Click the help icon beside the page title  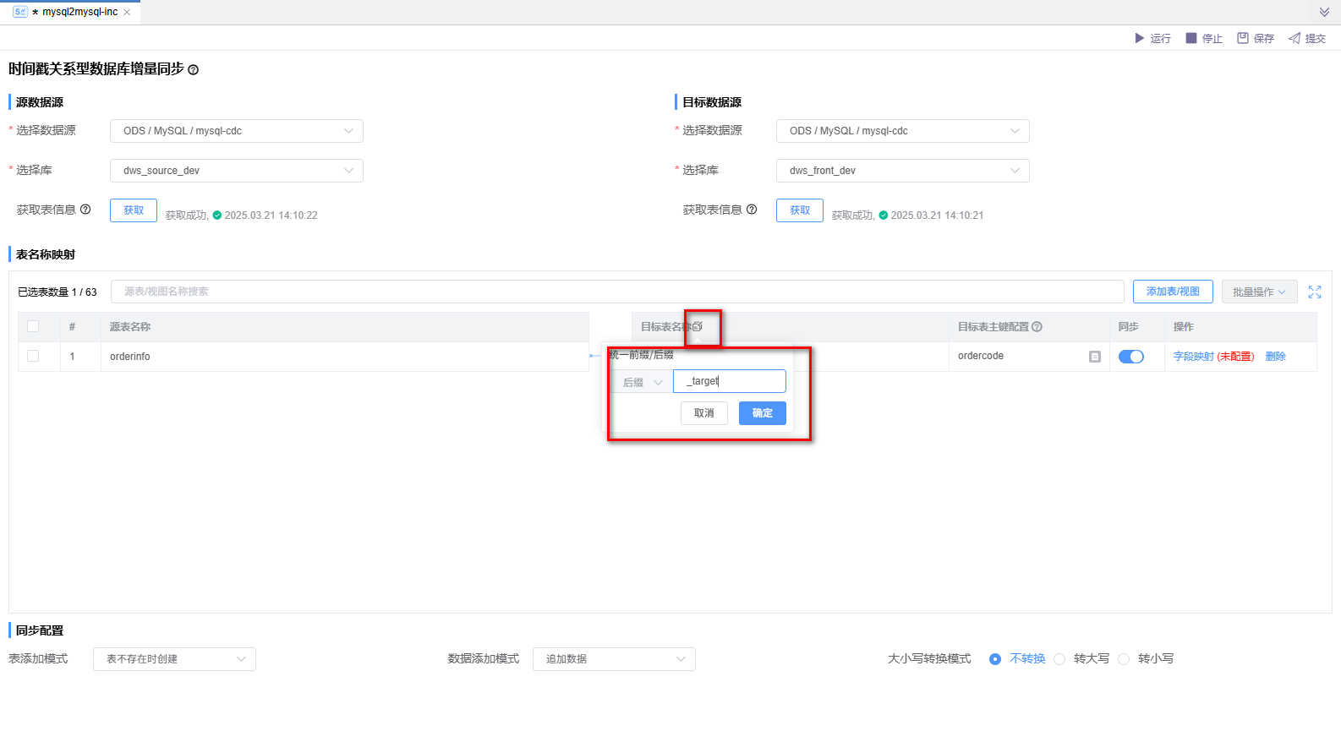pos(193,70)
